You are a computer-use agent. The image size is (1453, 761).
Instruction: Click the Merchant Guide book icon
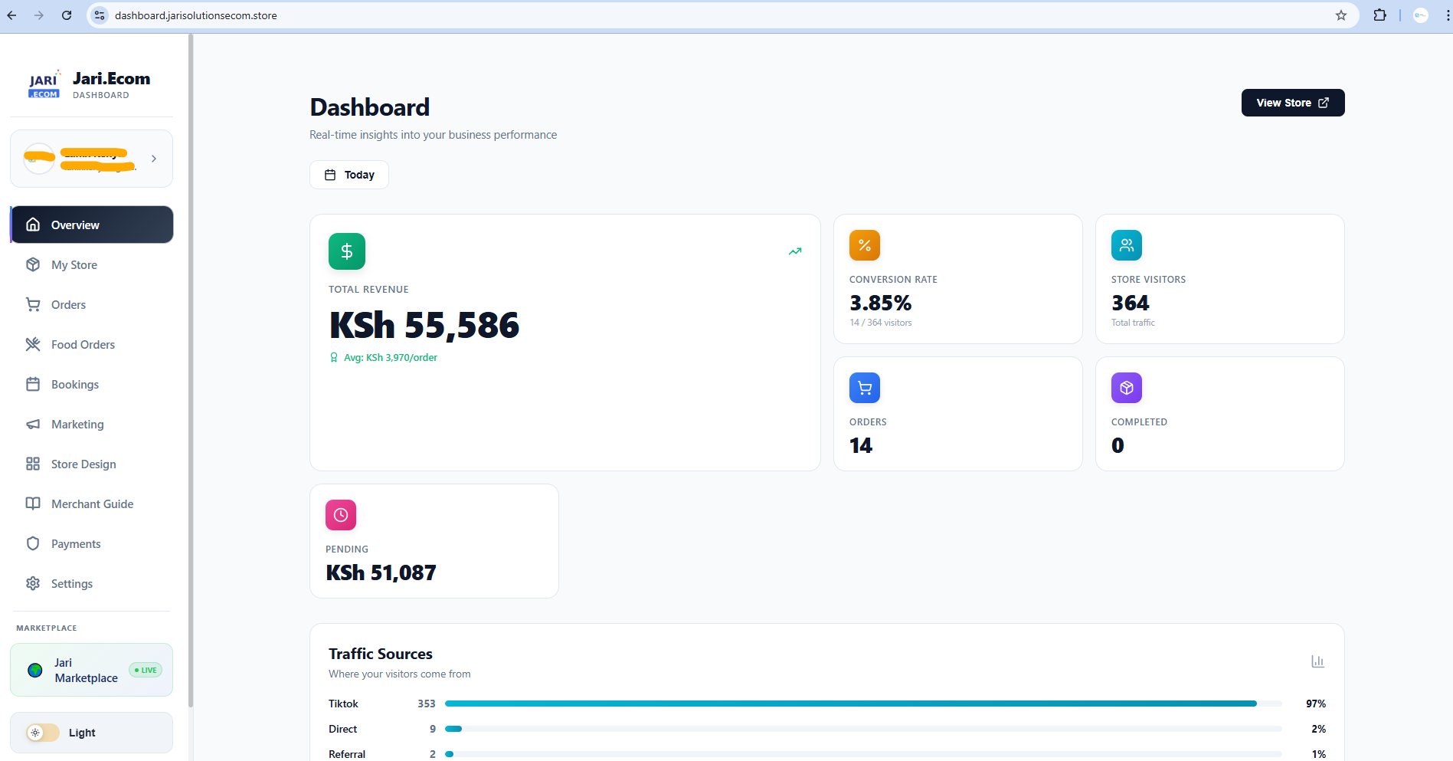[33, 504]
